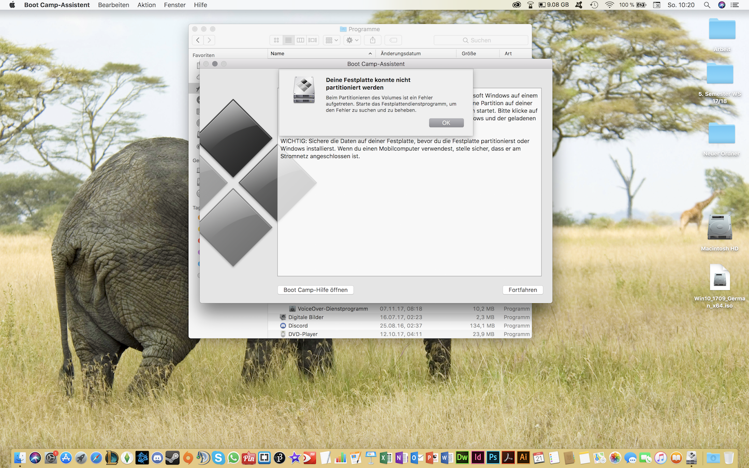
Task: Launch Discord from the Dock
Action: coord(157,458)
